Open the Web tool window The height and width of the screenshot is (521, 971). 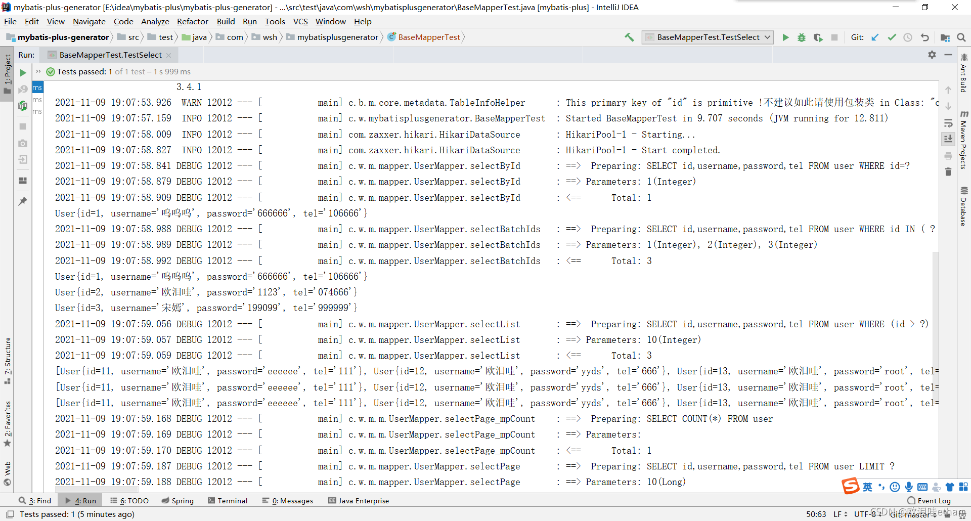click(7, 473)
